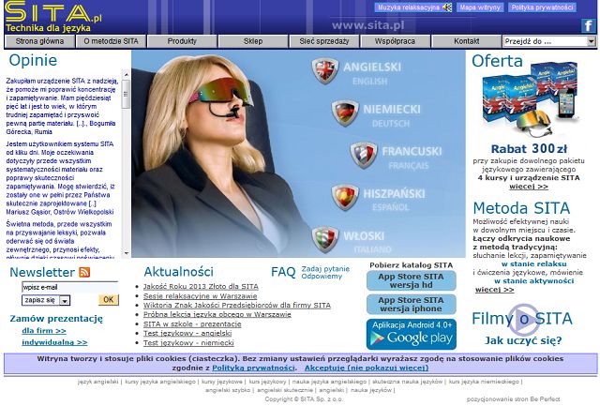Open the Współpraca menu item
The height and width of the screenshot is (406, 600).
(x=396, y=41)
